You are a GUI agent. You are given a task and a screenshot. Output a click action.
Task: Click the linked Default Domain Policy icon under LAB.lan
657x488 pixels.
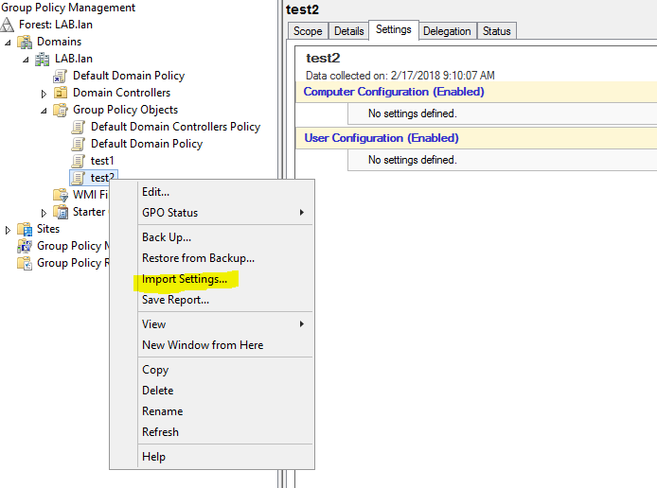click(x=60, y=77)
